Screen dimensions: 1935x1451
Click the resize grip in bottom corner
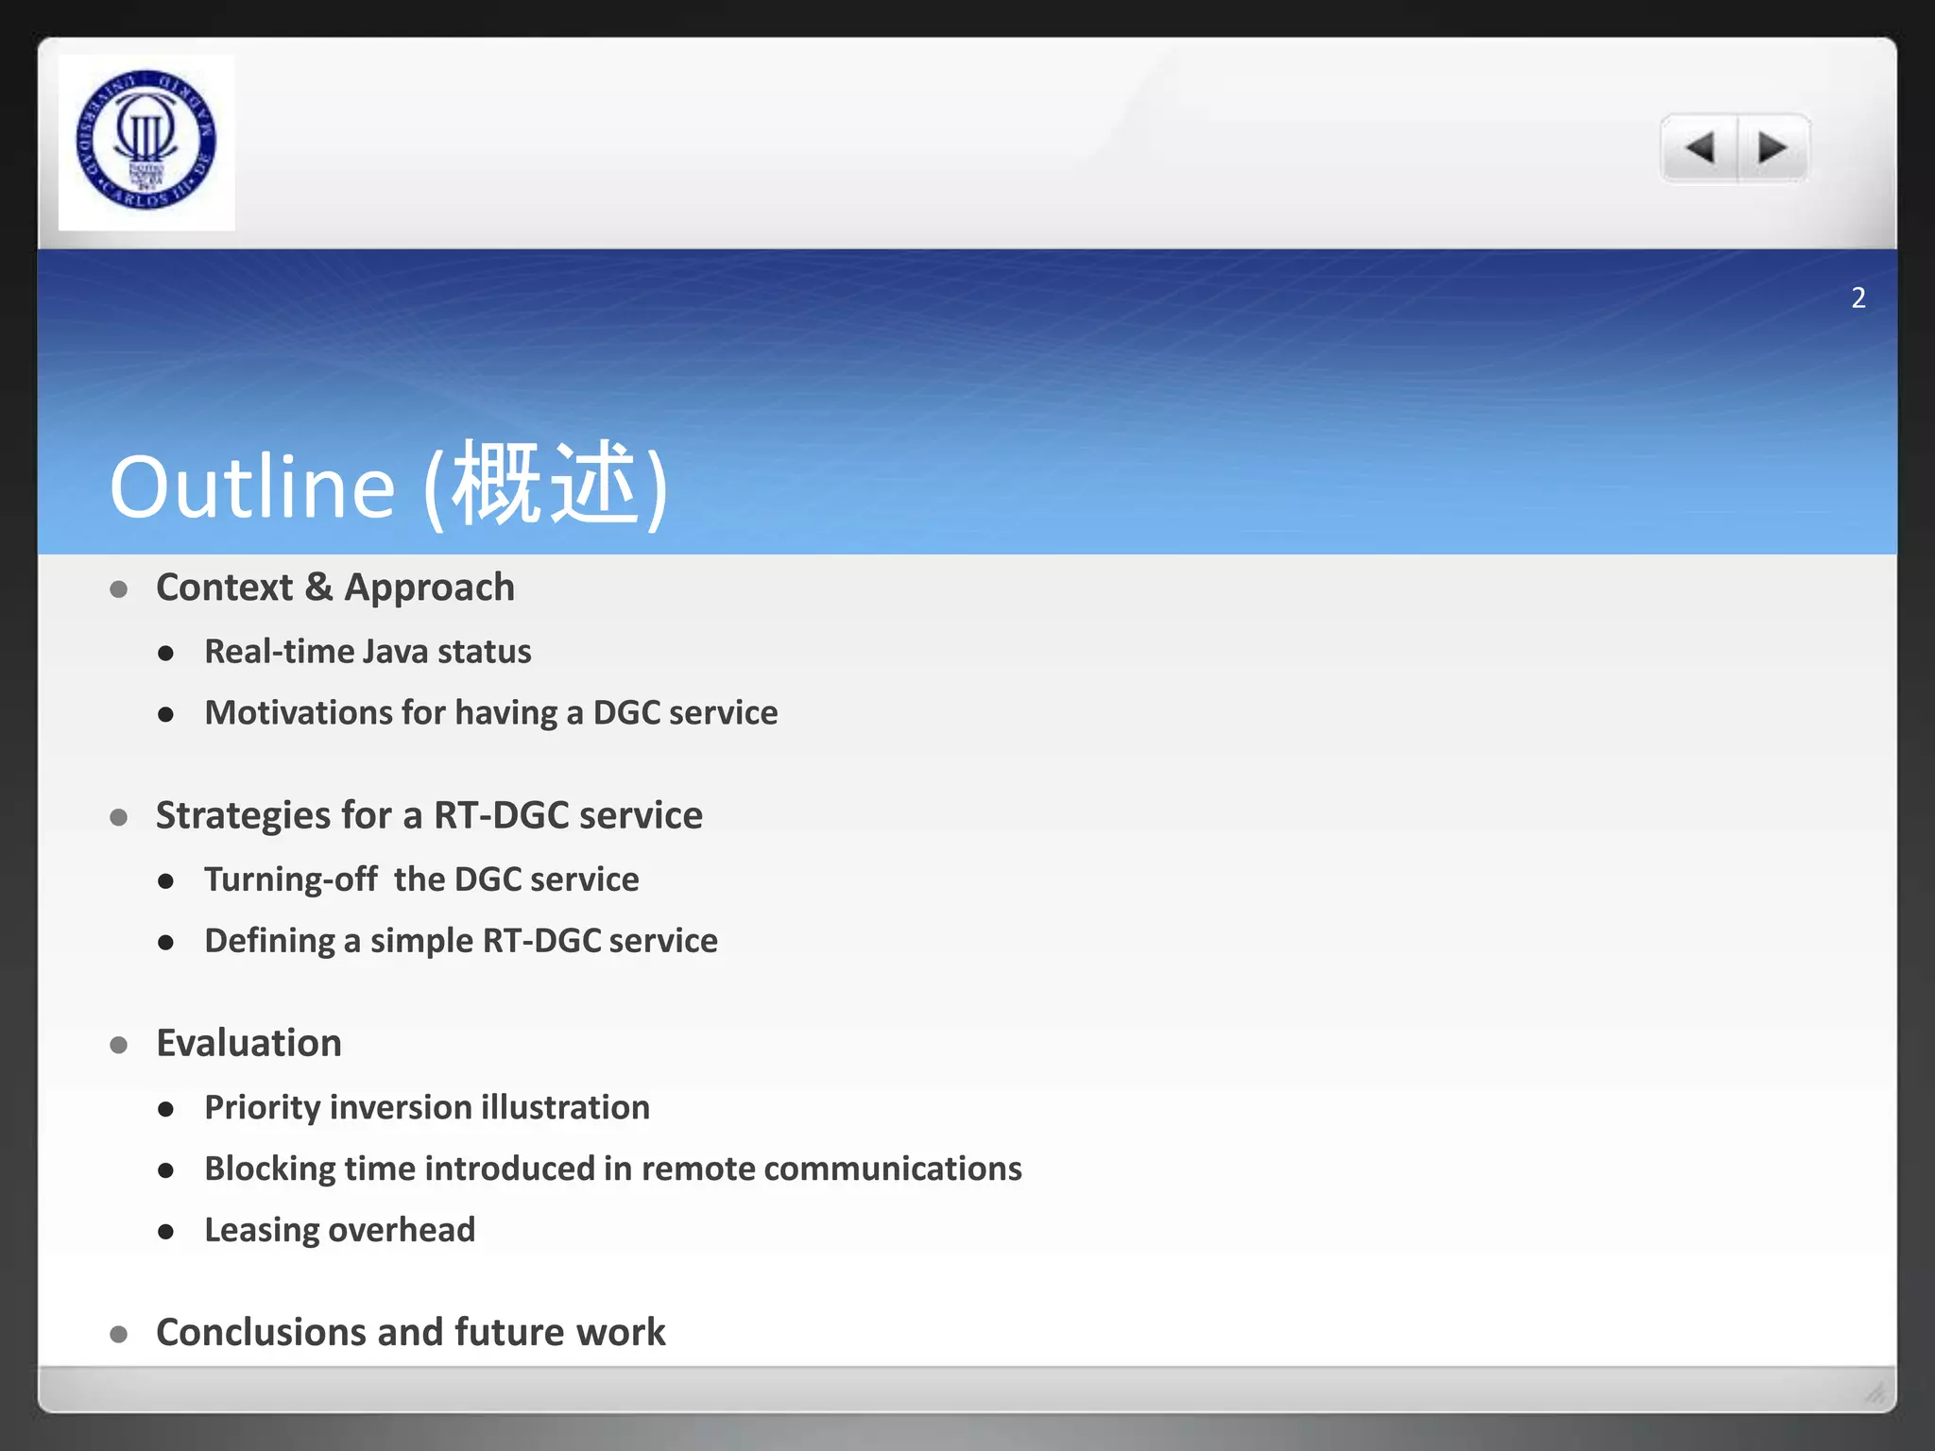point(1875,1392)
